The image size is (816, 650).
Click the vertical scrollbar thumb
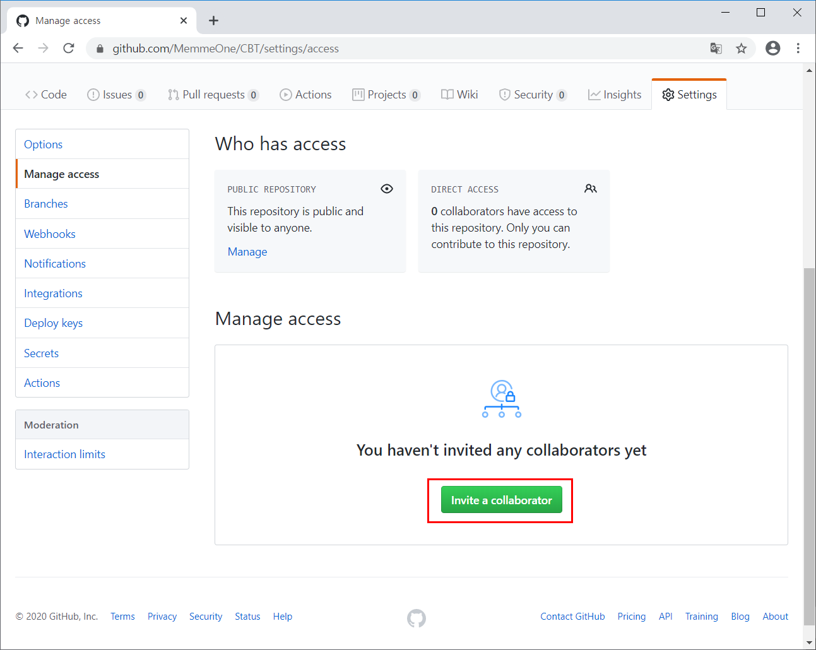pyautogui.click(x=809, y=446)
